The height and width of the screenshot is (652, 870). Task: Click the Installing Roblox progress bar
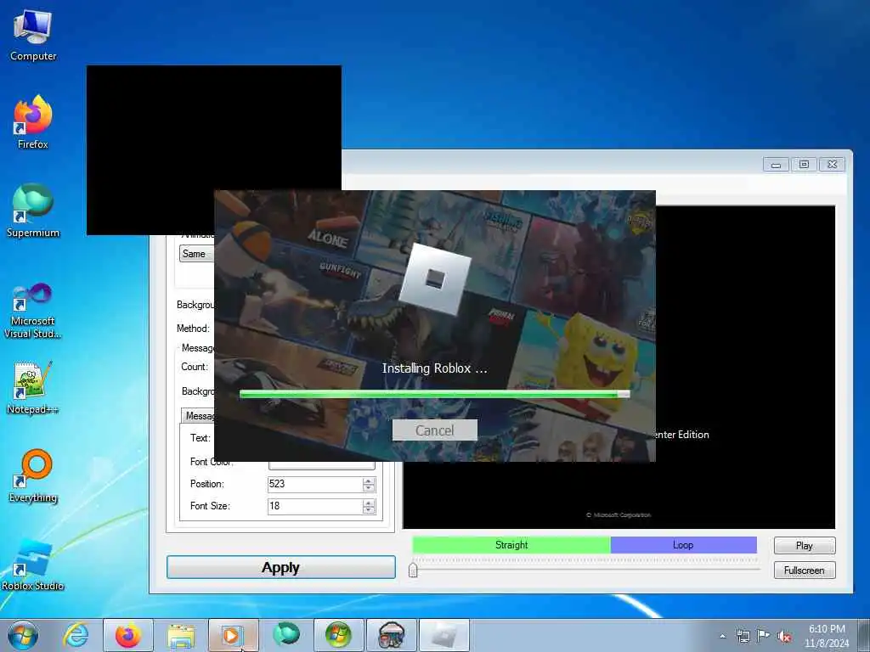434,394
